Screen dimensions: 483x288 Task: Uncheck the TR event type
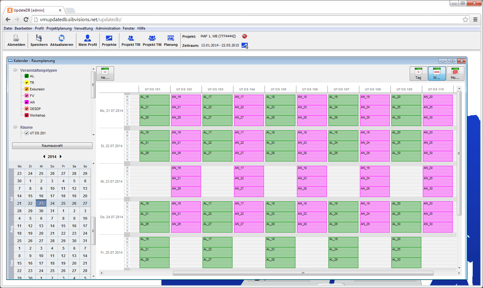[x=26, y=83]
